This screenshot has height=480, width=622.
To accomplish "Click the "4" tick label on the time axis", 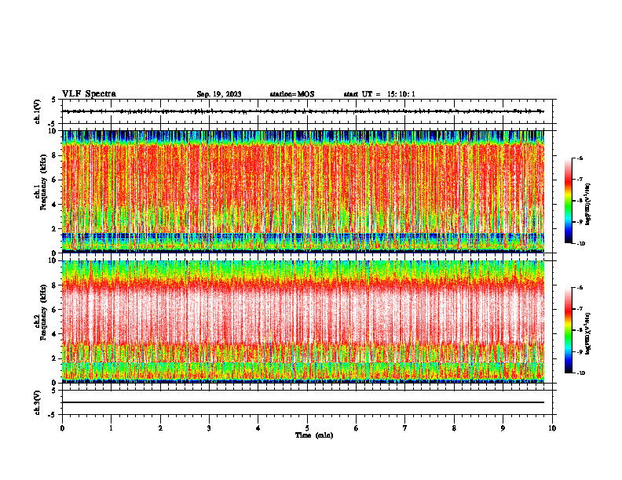I will point(258,428).
